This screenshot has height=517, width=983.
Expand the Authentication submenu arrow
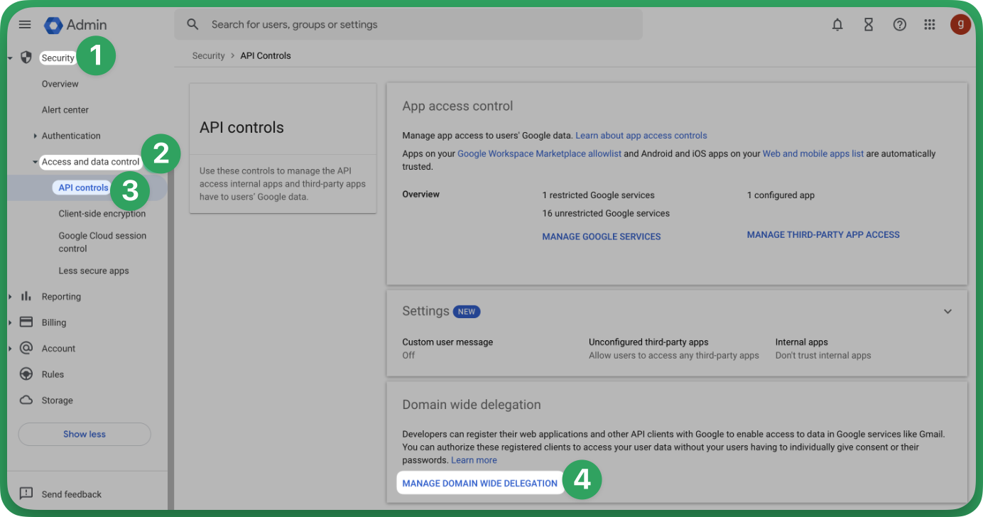[35, 136]
